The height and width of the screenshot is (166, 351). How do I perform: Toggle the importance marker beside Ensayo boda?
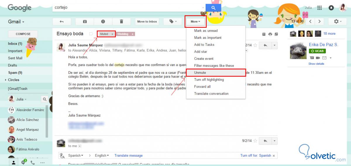[x=91, y=34]
